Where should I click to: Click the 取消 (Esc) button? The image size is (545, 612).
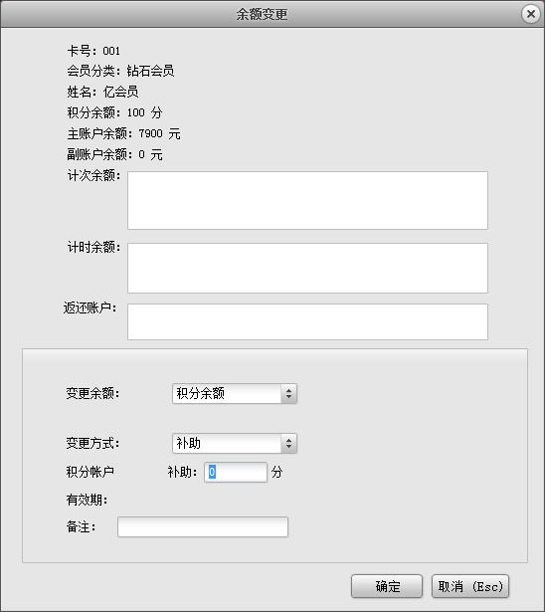click(x=470, y=586)
